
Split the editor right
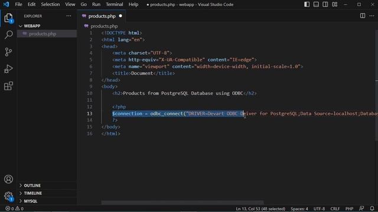coord(362,16)
